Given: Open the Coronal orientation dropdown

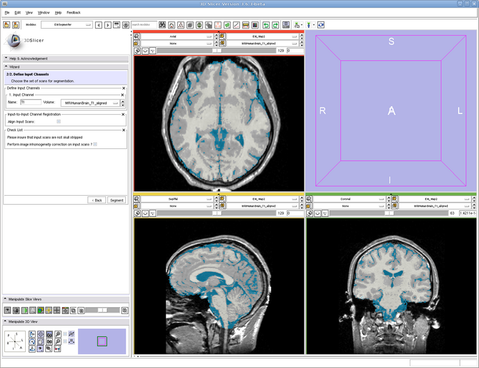Looking at the screenshot, I should tap(349, 199).
